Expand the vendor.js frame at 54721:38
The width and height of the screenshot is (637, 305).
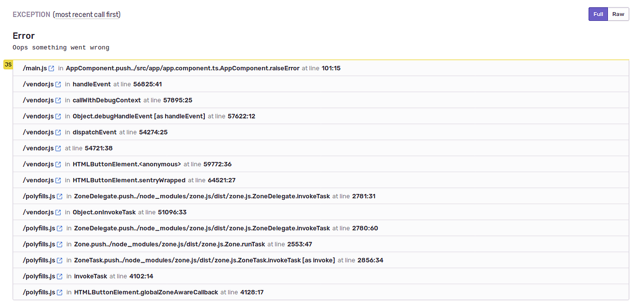(321, 148)
